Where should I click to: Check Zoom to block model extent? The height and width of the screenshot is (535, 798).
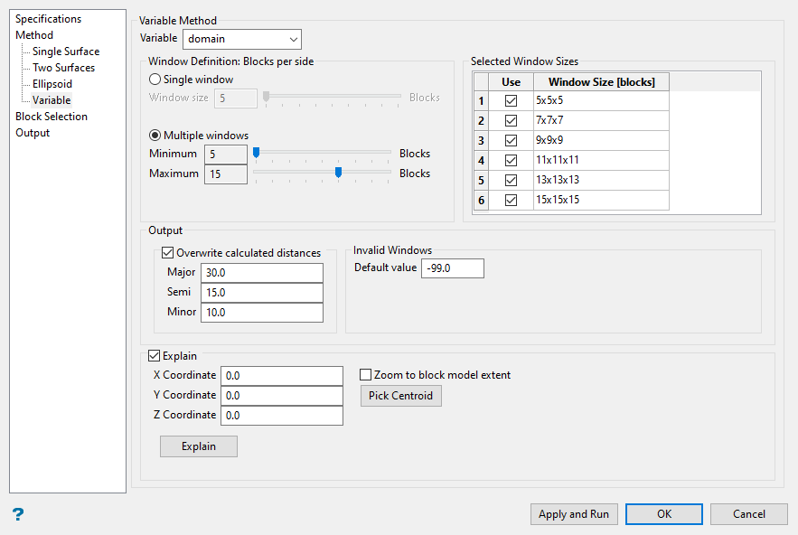click(366, 375)
